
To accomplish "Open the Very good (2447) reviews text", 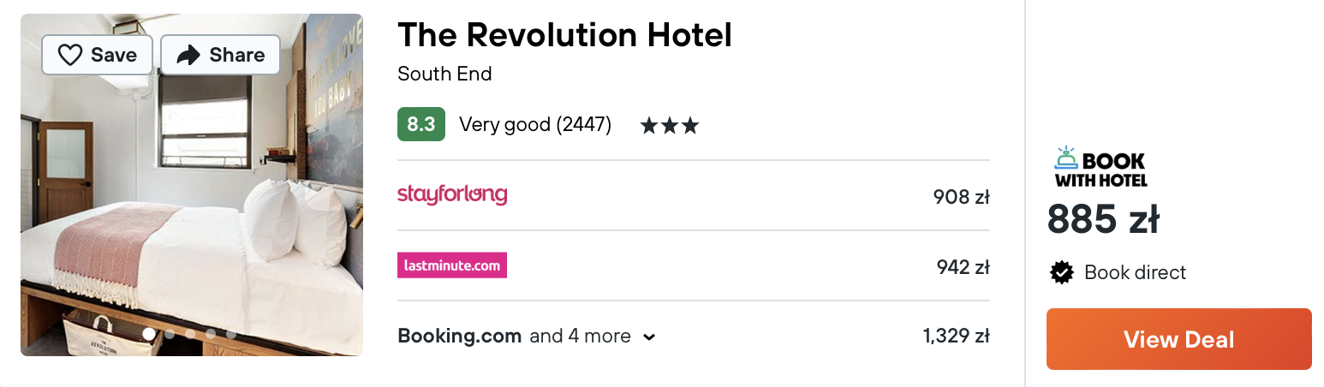I will click(535, 125).
